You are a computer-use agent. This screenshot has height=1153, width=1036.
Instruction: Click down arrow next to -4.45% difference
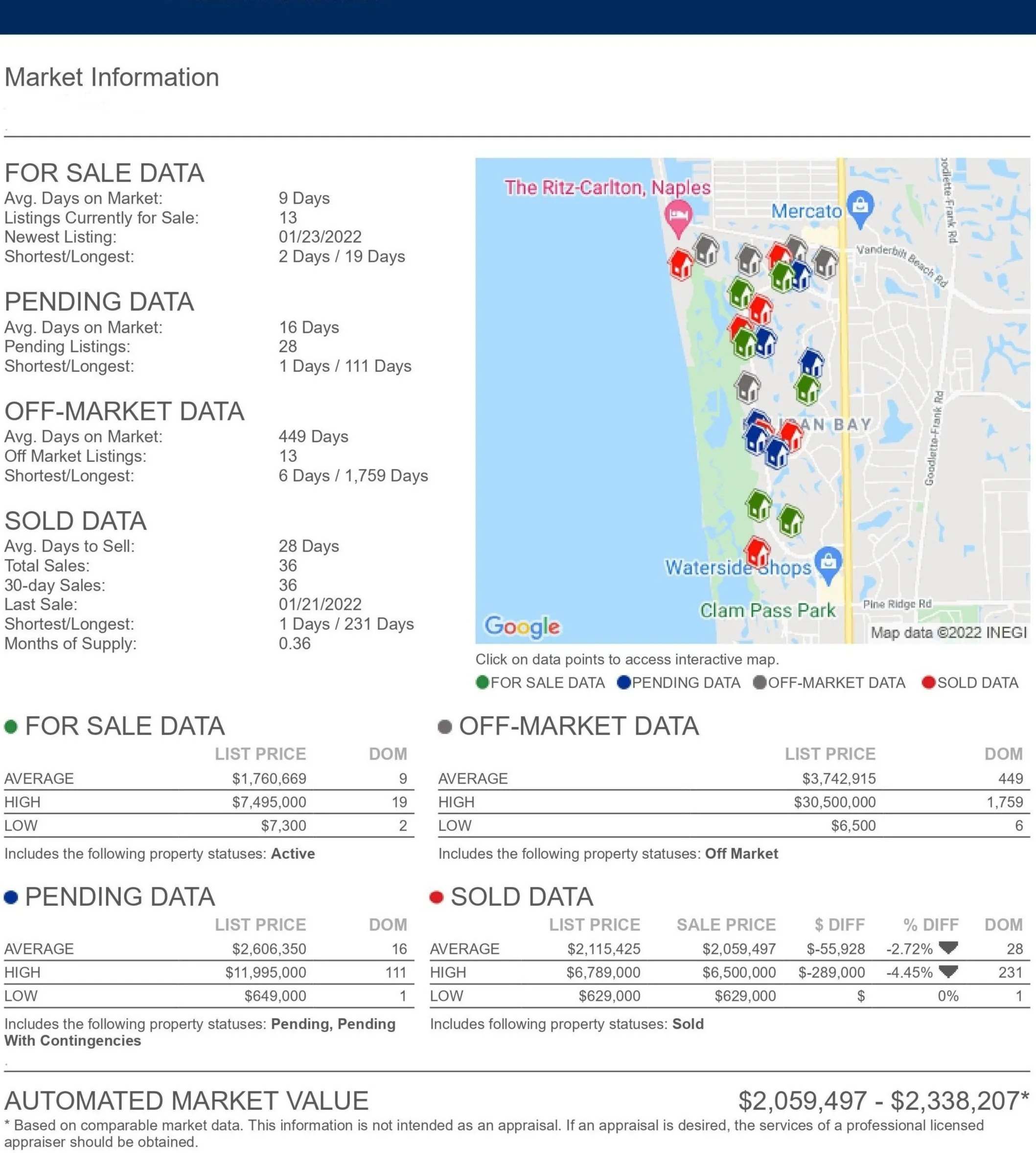948,971
